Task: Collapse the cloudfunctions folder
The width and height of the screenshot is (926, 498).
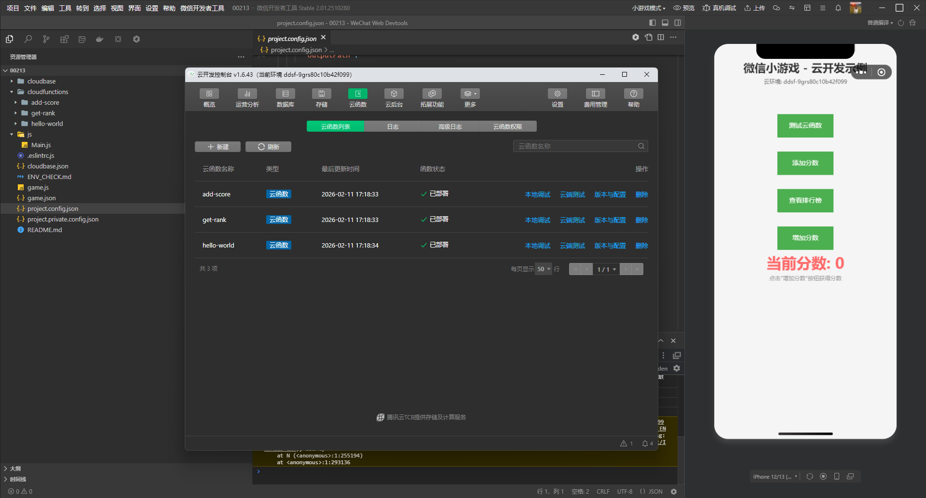Action: coord(12,92)
